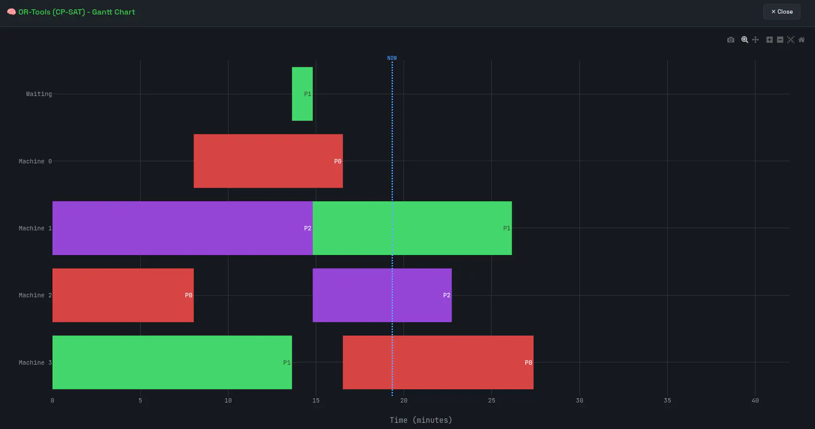Download the chart as PNG via camera icon
815x429 pixels.
coord(731,40)
